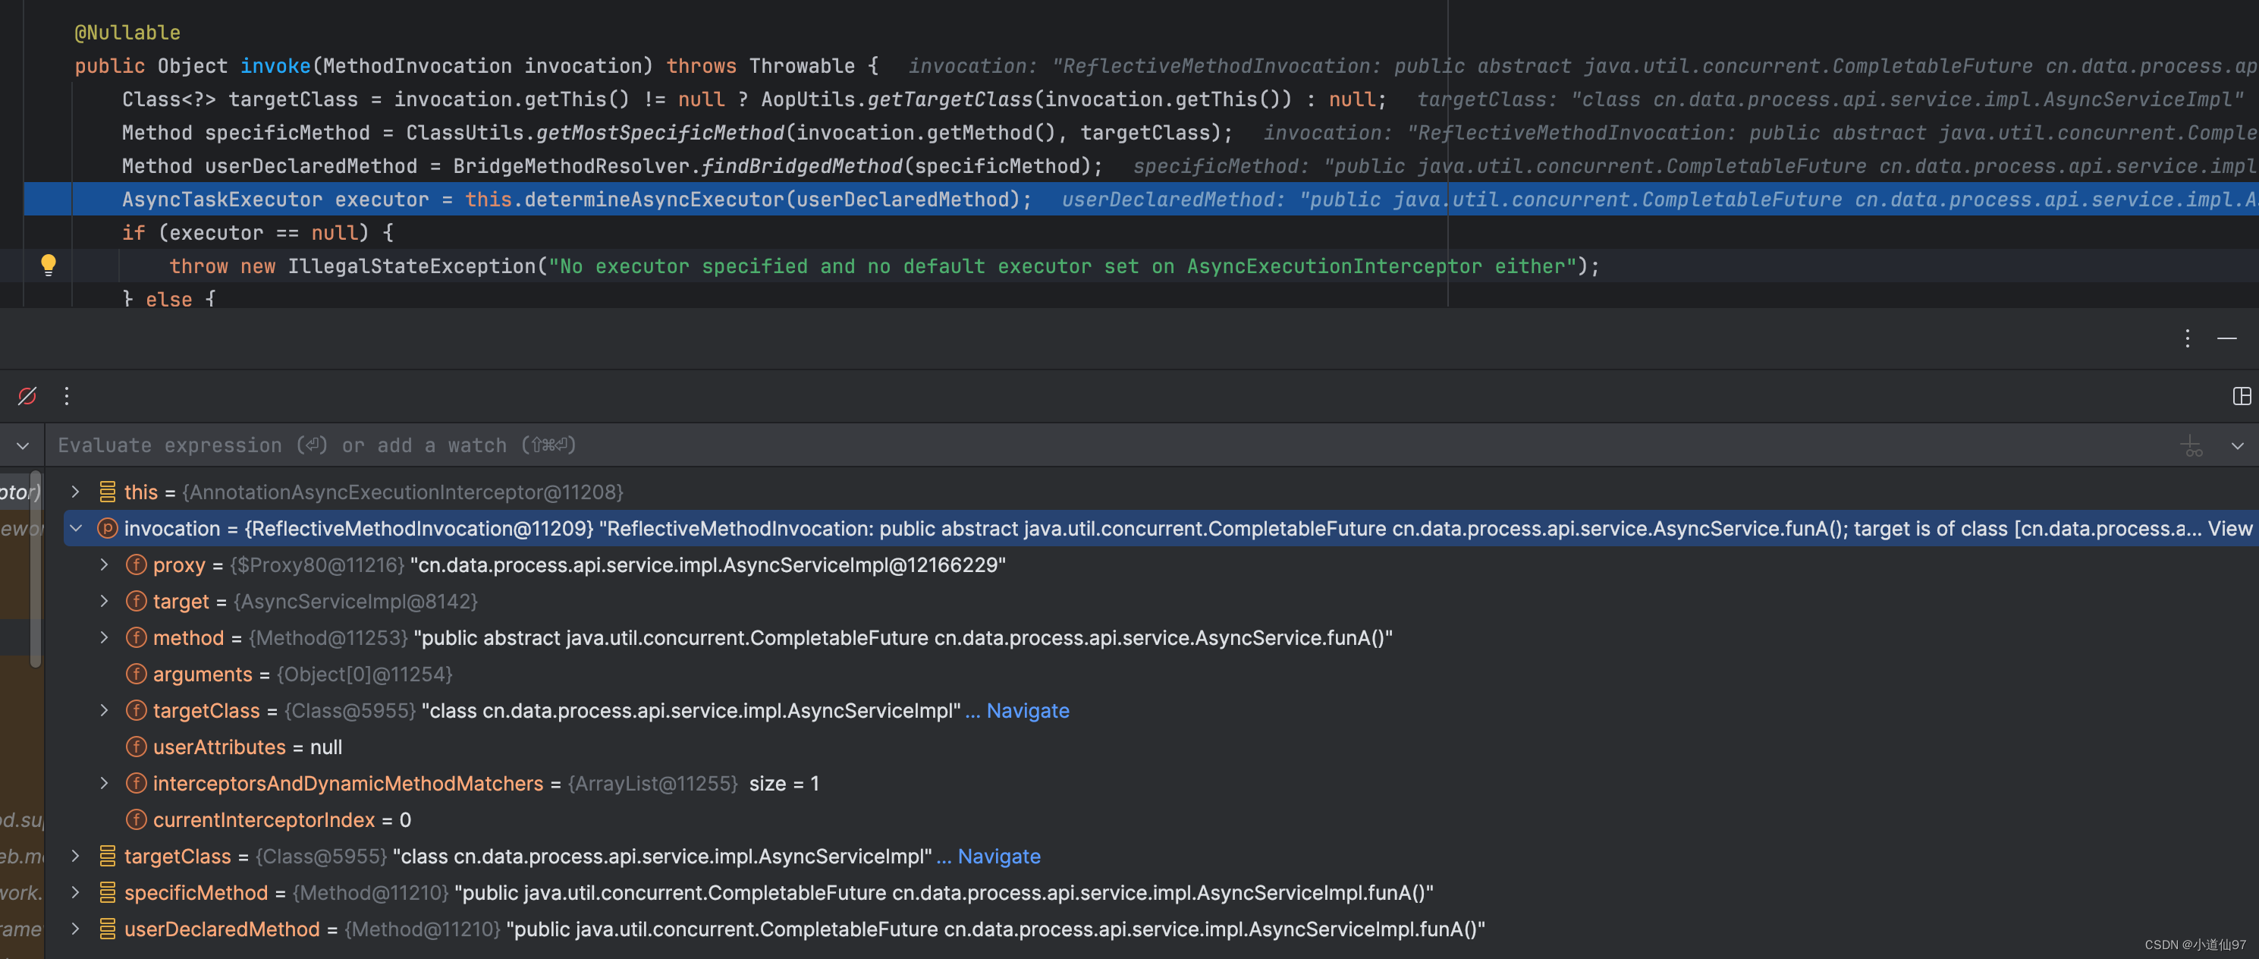Click the @Nullable annotation
Image resolution: width=2259 pixels, height=959 pixels.
point(127,33)
